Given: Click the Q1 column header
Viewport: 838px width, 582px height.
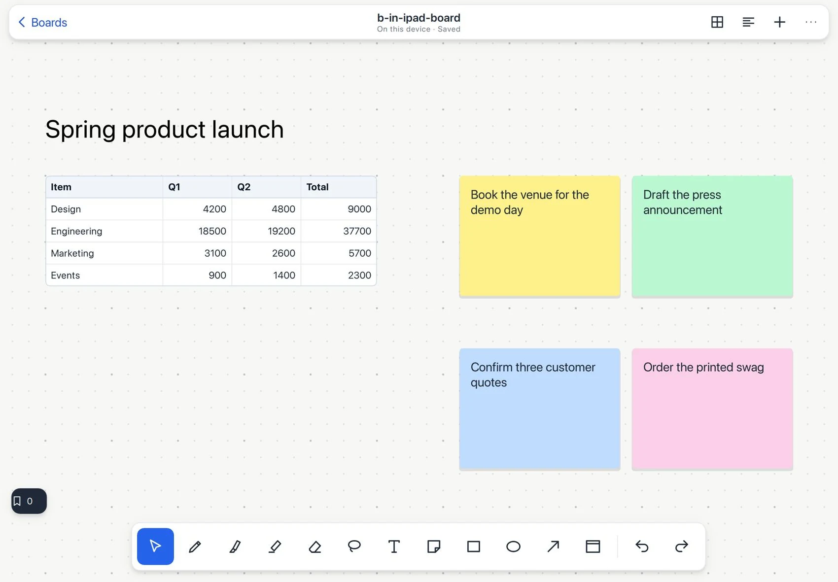Looking at the screenshot, I should [x=197, y=187].
